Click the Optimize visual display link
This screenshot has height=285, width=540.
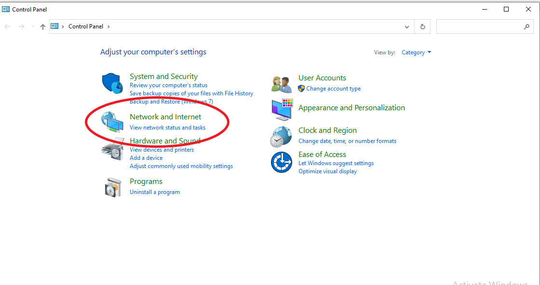(x=327, y=171)
